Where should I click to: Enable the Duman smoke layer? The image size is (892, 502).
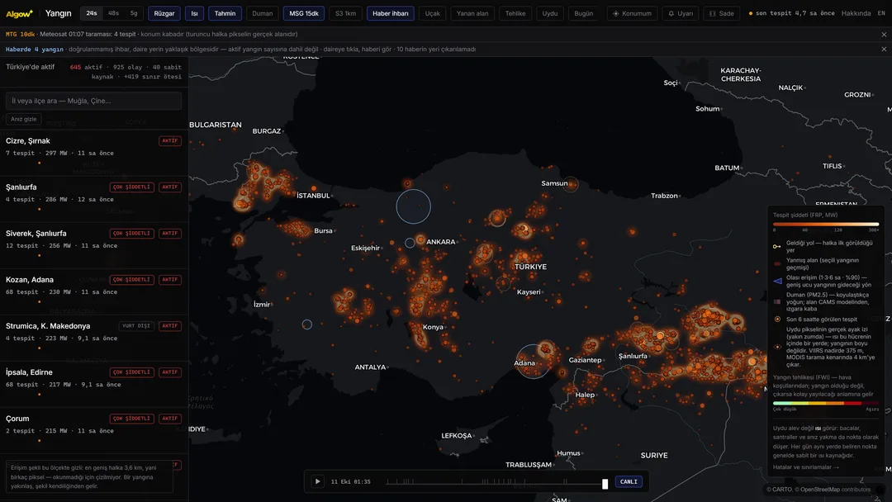point(263,13)
